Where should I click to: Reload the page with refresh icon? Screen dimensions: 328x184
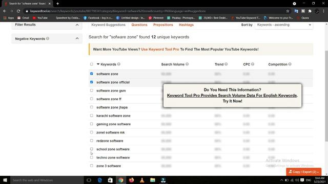coord(18,11)
